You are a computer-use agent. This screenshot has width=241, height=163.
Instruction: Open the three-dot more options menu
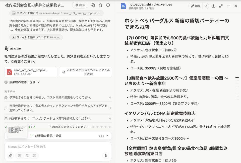point(228,6)
